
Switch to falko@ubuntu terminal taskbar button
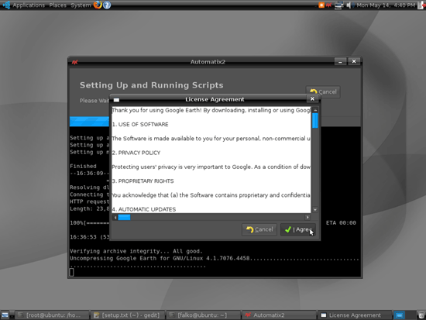point(204,315)
